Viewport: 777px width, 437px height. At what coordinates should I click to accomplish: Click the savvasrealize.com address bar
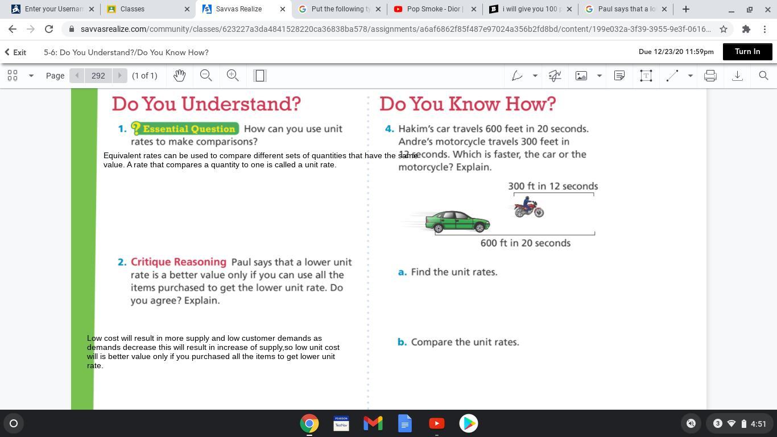click(x=396, y=29)
